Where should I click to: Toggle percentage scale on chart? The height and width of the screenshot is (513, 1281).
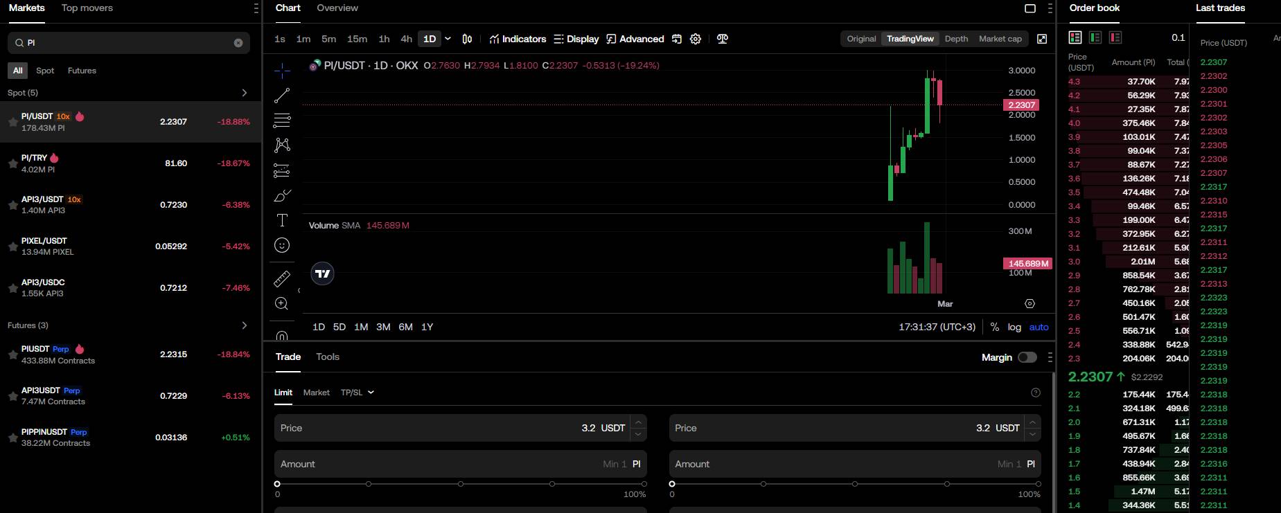tap(995, 327)
